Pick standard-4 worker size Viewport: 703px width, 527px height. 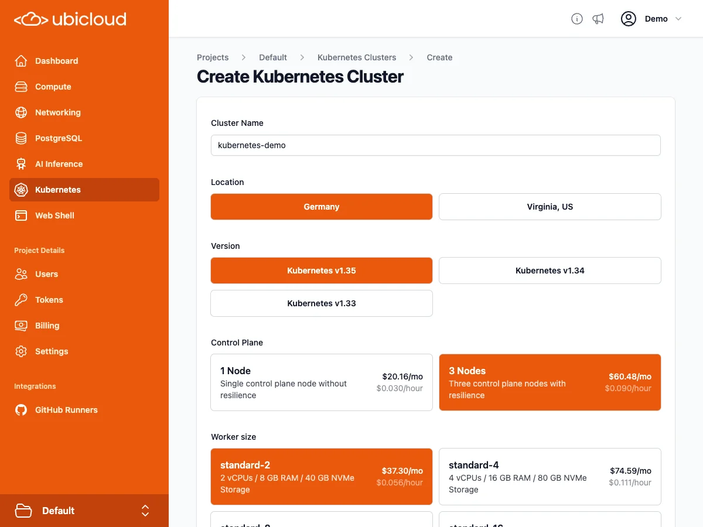pos(550,477)
